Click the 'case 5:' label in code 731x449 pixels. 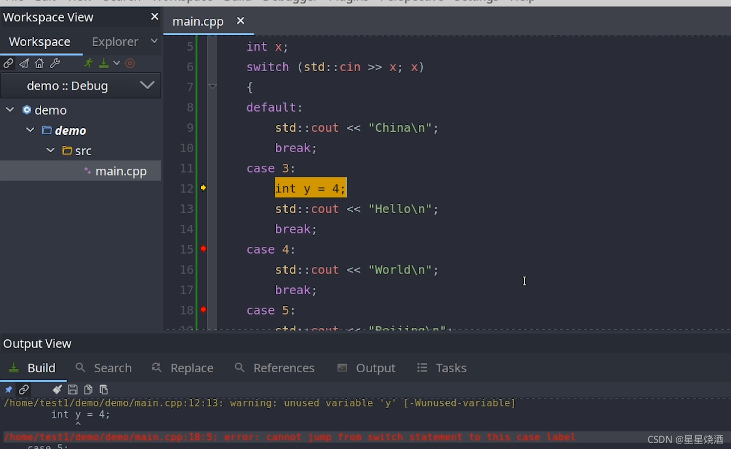tap(271, 310)
